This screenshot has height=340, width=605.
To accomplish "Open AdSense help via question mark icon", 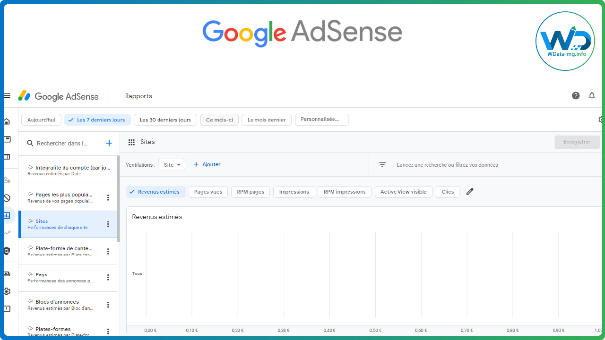I will point(576,95).
